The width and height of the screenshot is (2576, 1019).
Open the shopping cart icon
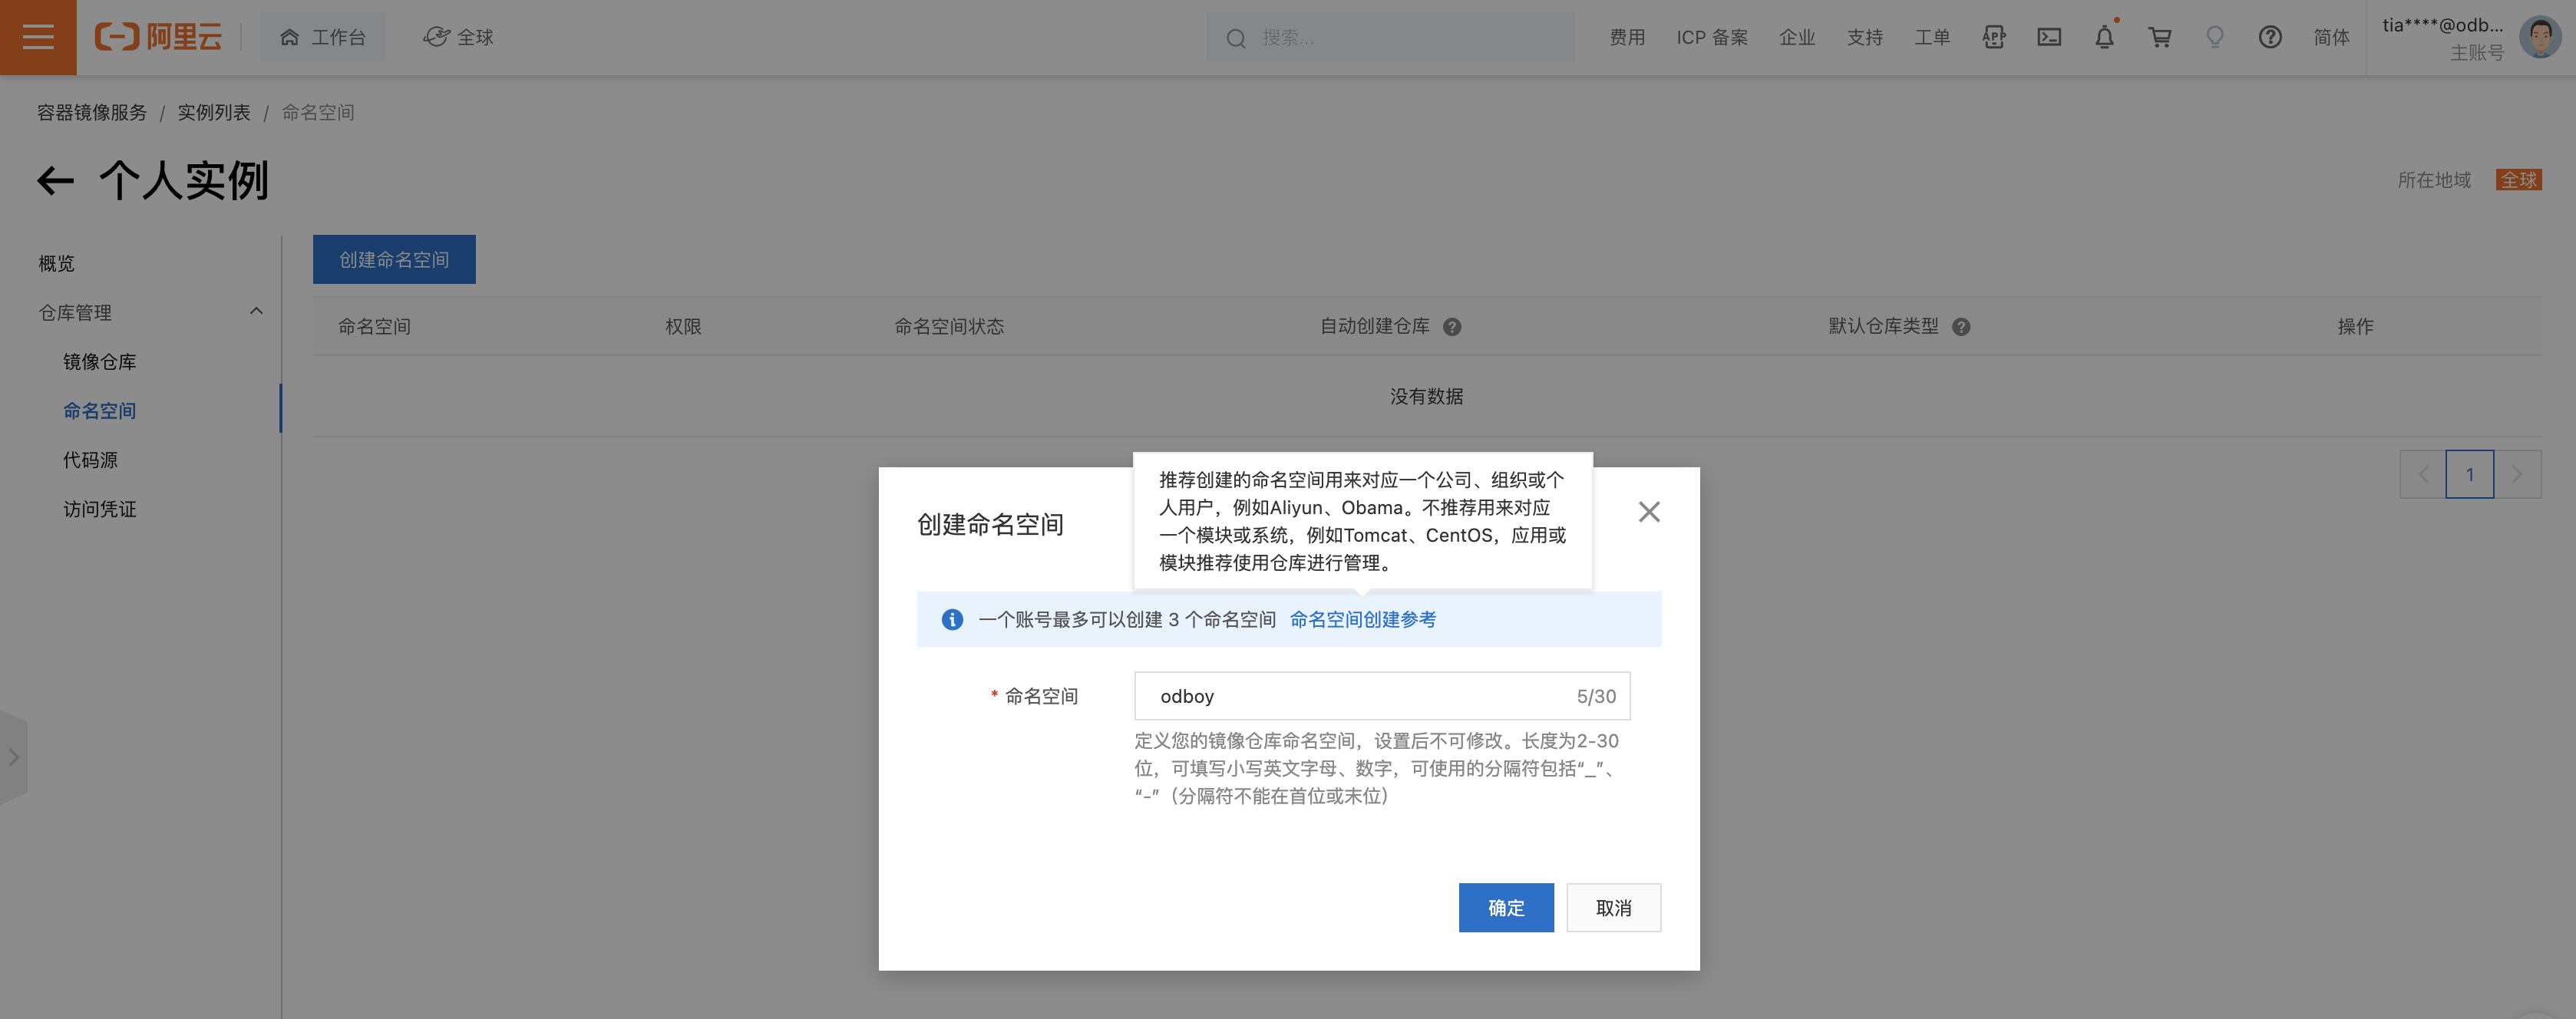2160,38
